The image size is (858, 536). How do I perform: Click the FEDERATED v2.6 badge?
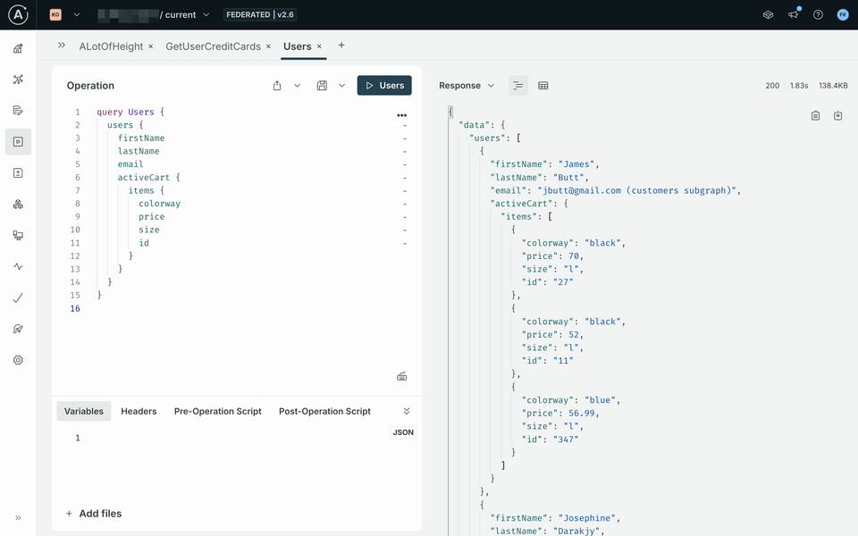(x=260, y=15)
